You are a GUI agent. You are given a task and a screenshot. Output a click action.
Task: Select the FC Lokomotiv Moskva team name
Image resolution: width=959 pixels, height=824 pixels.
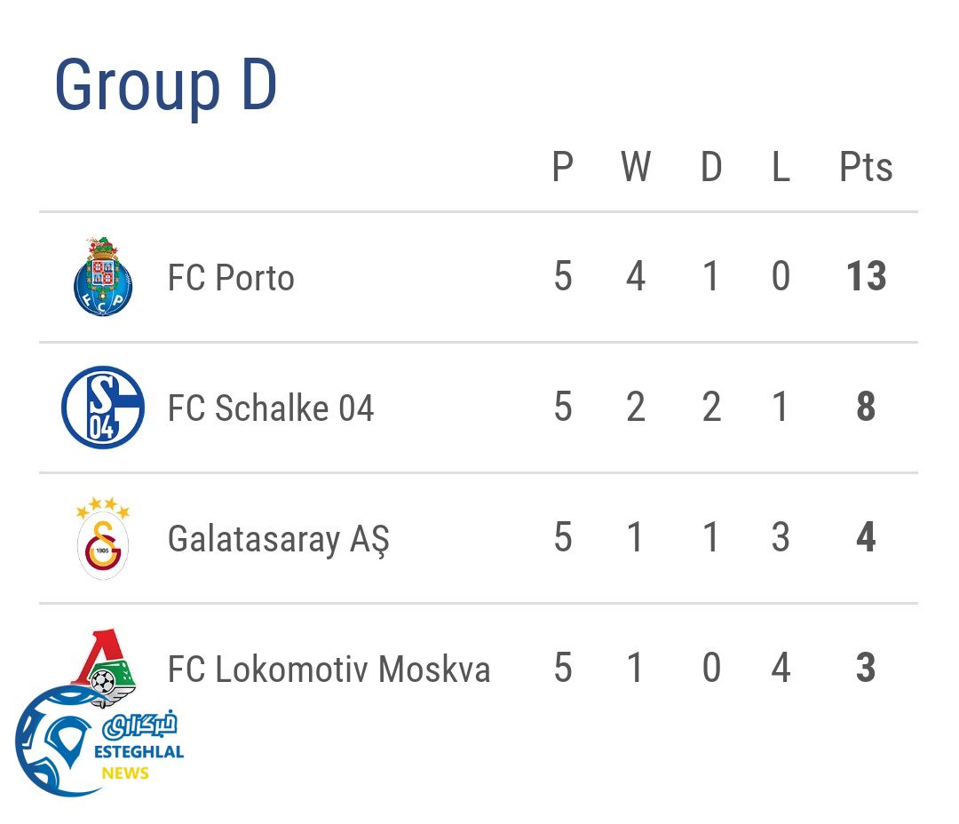tap(329, 669)
